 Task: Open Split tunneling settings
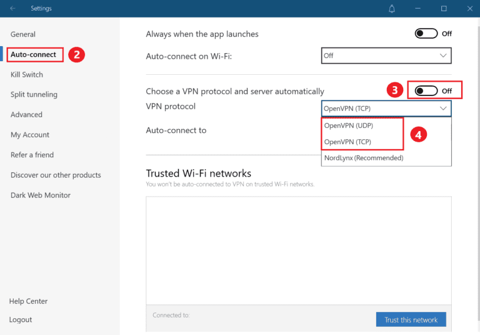pyautogui.click(x=34, y=95)
